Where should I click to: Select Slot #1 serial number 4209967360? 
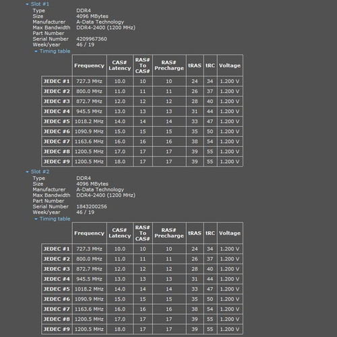(92, 39)
